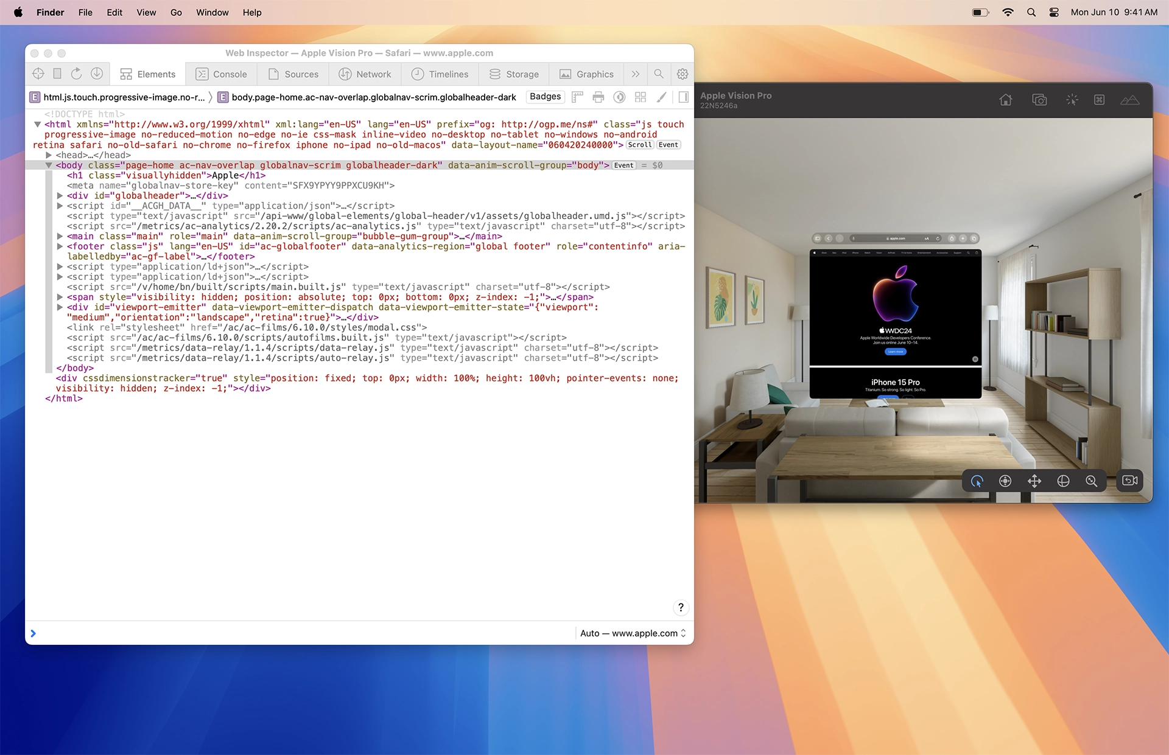Open the help question mark button
This screenshot has width=1169, height=755.
click(x=681, y=607)
